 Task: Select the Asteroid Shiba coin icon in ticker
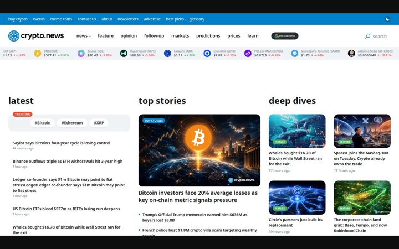[x=351, y=53]
